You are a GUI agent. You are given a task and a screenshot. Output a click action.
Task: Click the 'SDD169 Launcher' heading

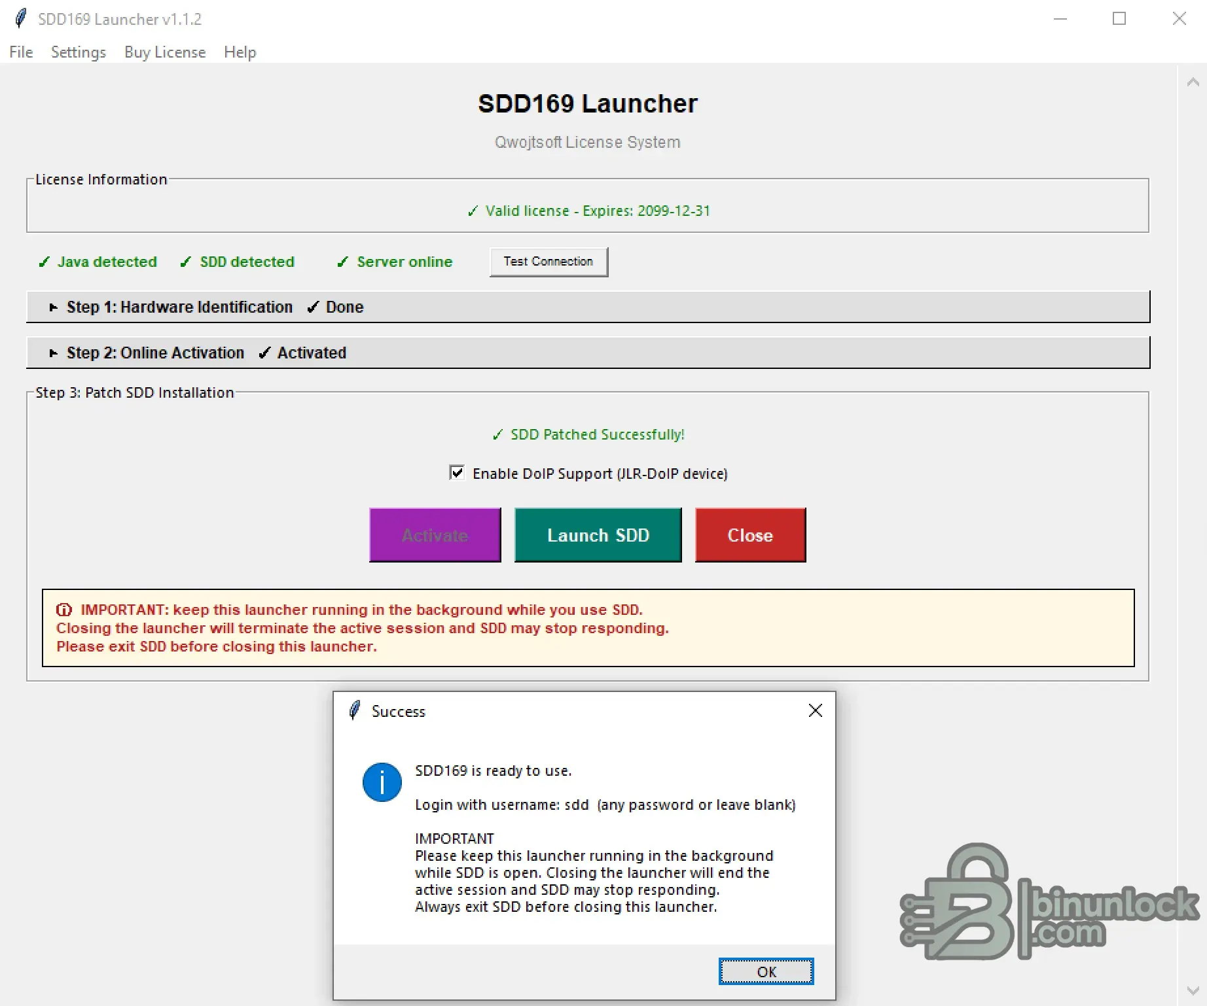pyautogui.click(x=588, y=103)
